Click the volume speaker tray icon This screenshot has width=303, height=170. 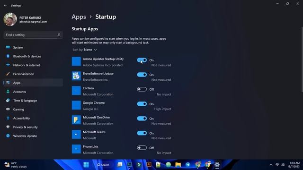coord(283,165)
